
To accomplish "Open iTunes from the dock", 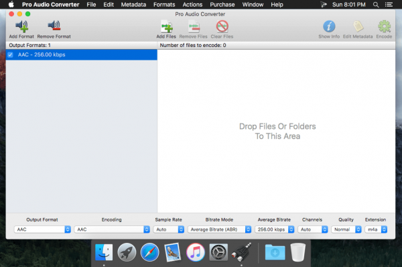I will tap(196, 252).
